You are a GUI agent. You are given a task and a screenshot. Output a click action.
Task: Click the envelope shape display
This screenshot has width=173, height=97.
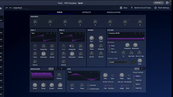click(x=42, y=76)
